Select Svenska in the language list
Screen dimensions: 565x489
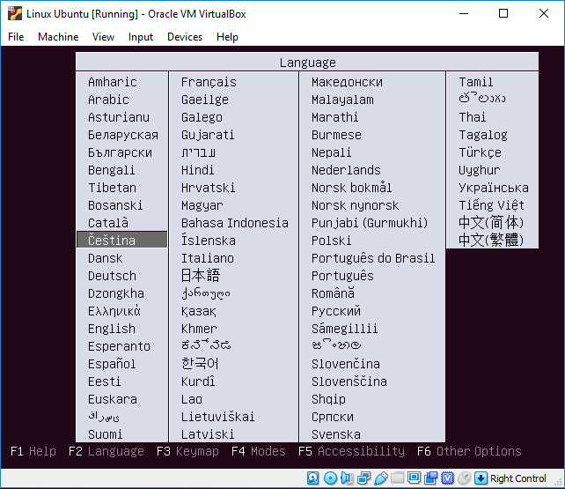(335, 434)
